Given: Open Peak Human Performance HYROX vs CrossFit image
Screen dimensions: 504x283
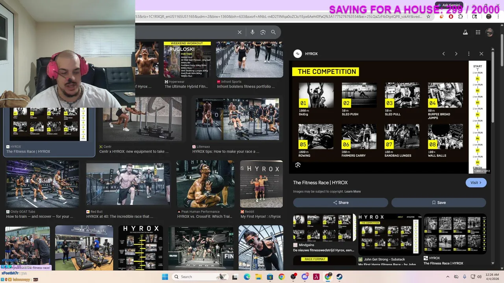Looking at the screenshot, I should 205,184.
